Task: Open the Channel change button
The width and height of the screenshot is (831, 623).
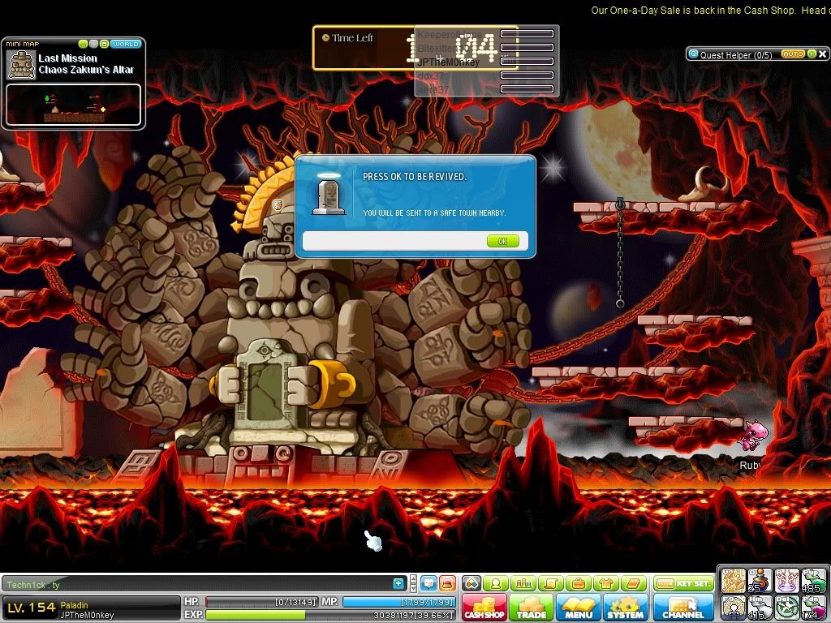Action: pos(682,608)
